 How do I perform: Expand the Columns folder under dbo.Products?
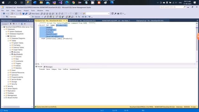(12, 57)
